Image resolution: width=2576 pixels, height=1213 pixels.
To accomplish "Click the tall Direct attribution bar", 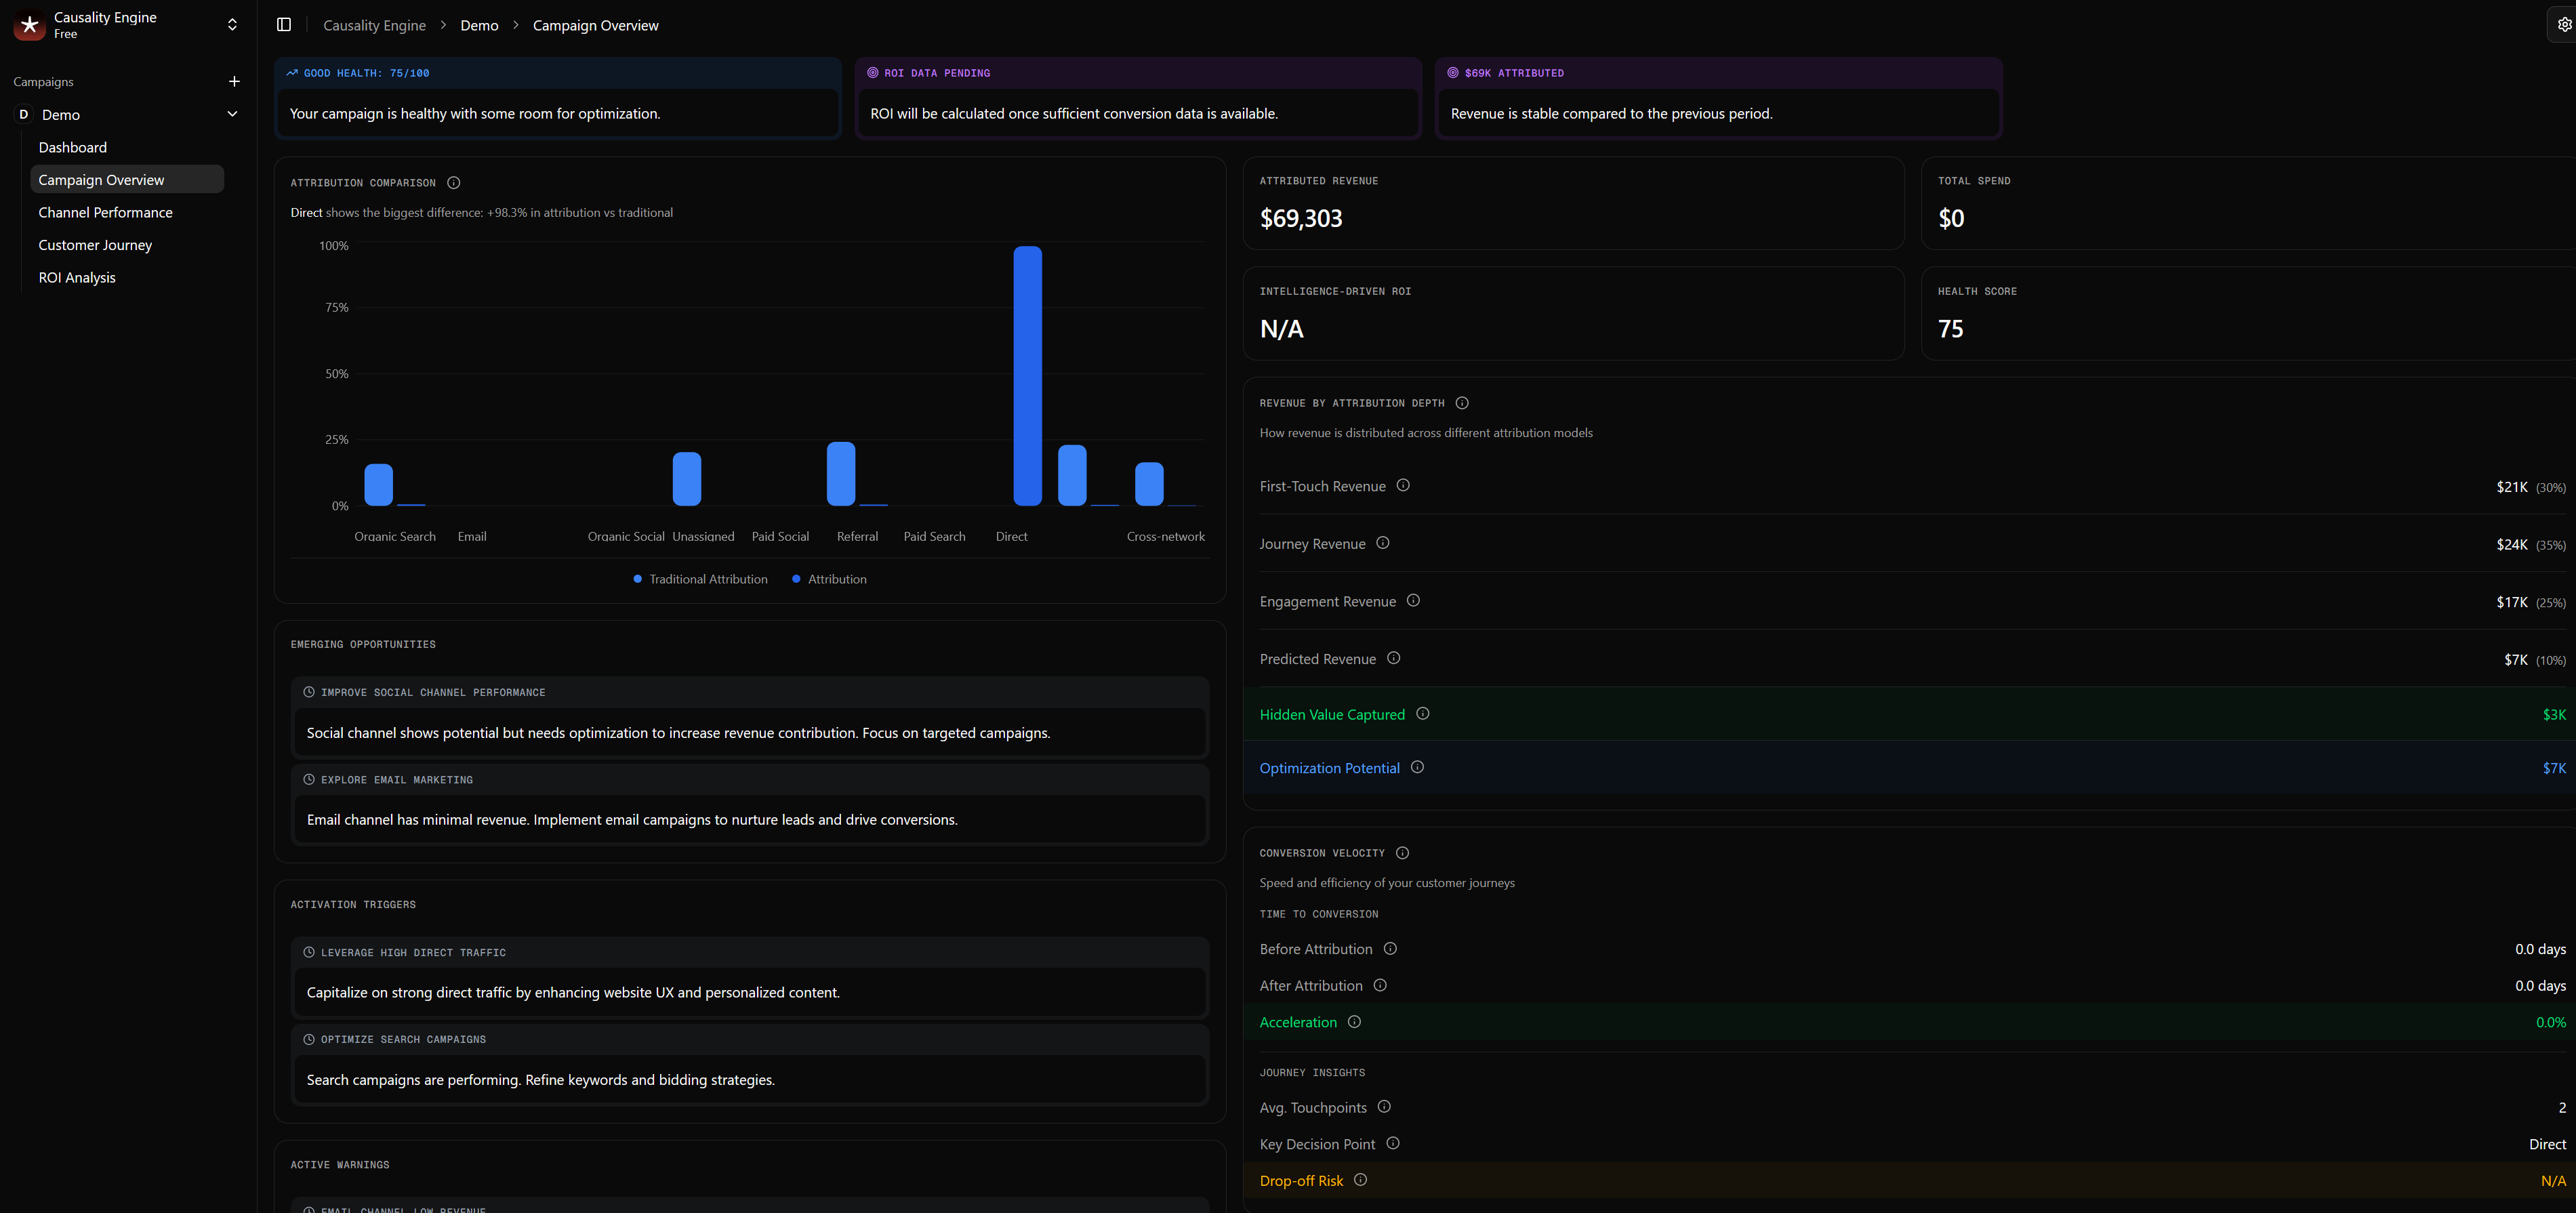I will tap(1027, 375).
